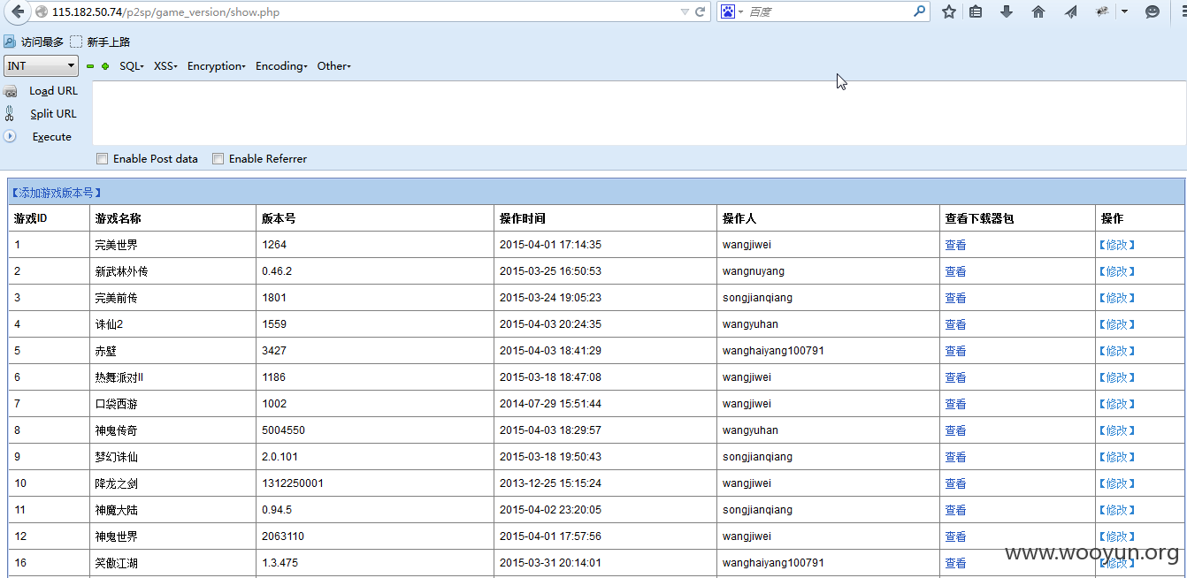
Task: Click the browser back arrow button
Action: [x=17, y=11]
